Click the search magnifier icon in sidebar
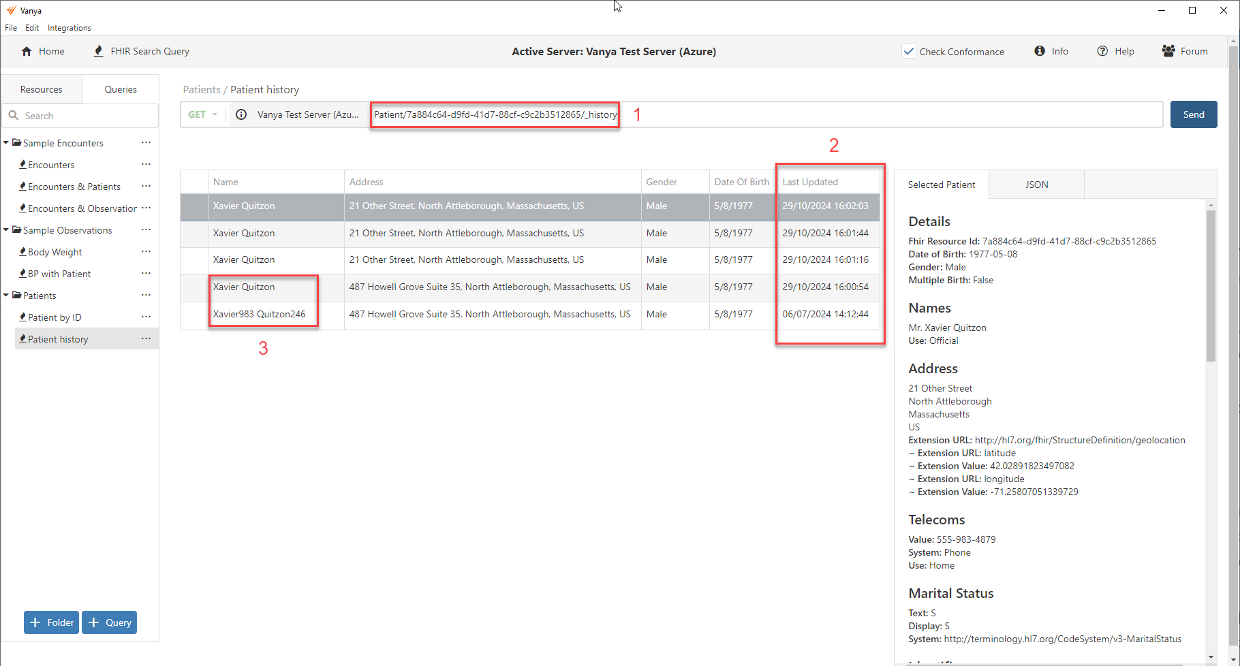This screenshot has height=666, width=1240. click(14, 116)
